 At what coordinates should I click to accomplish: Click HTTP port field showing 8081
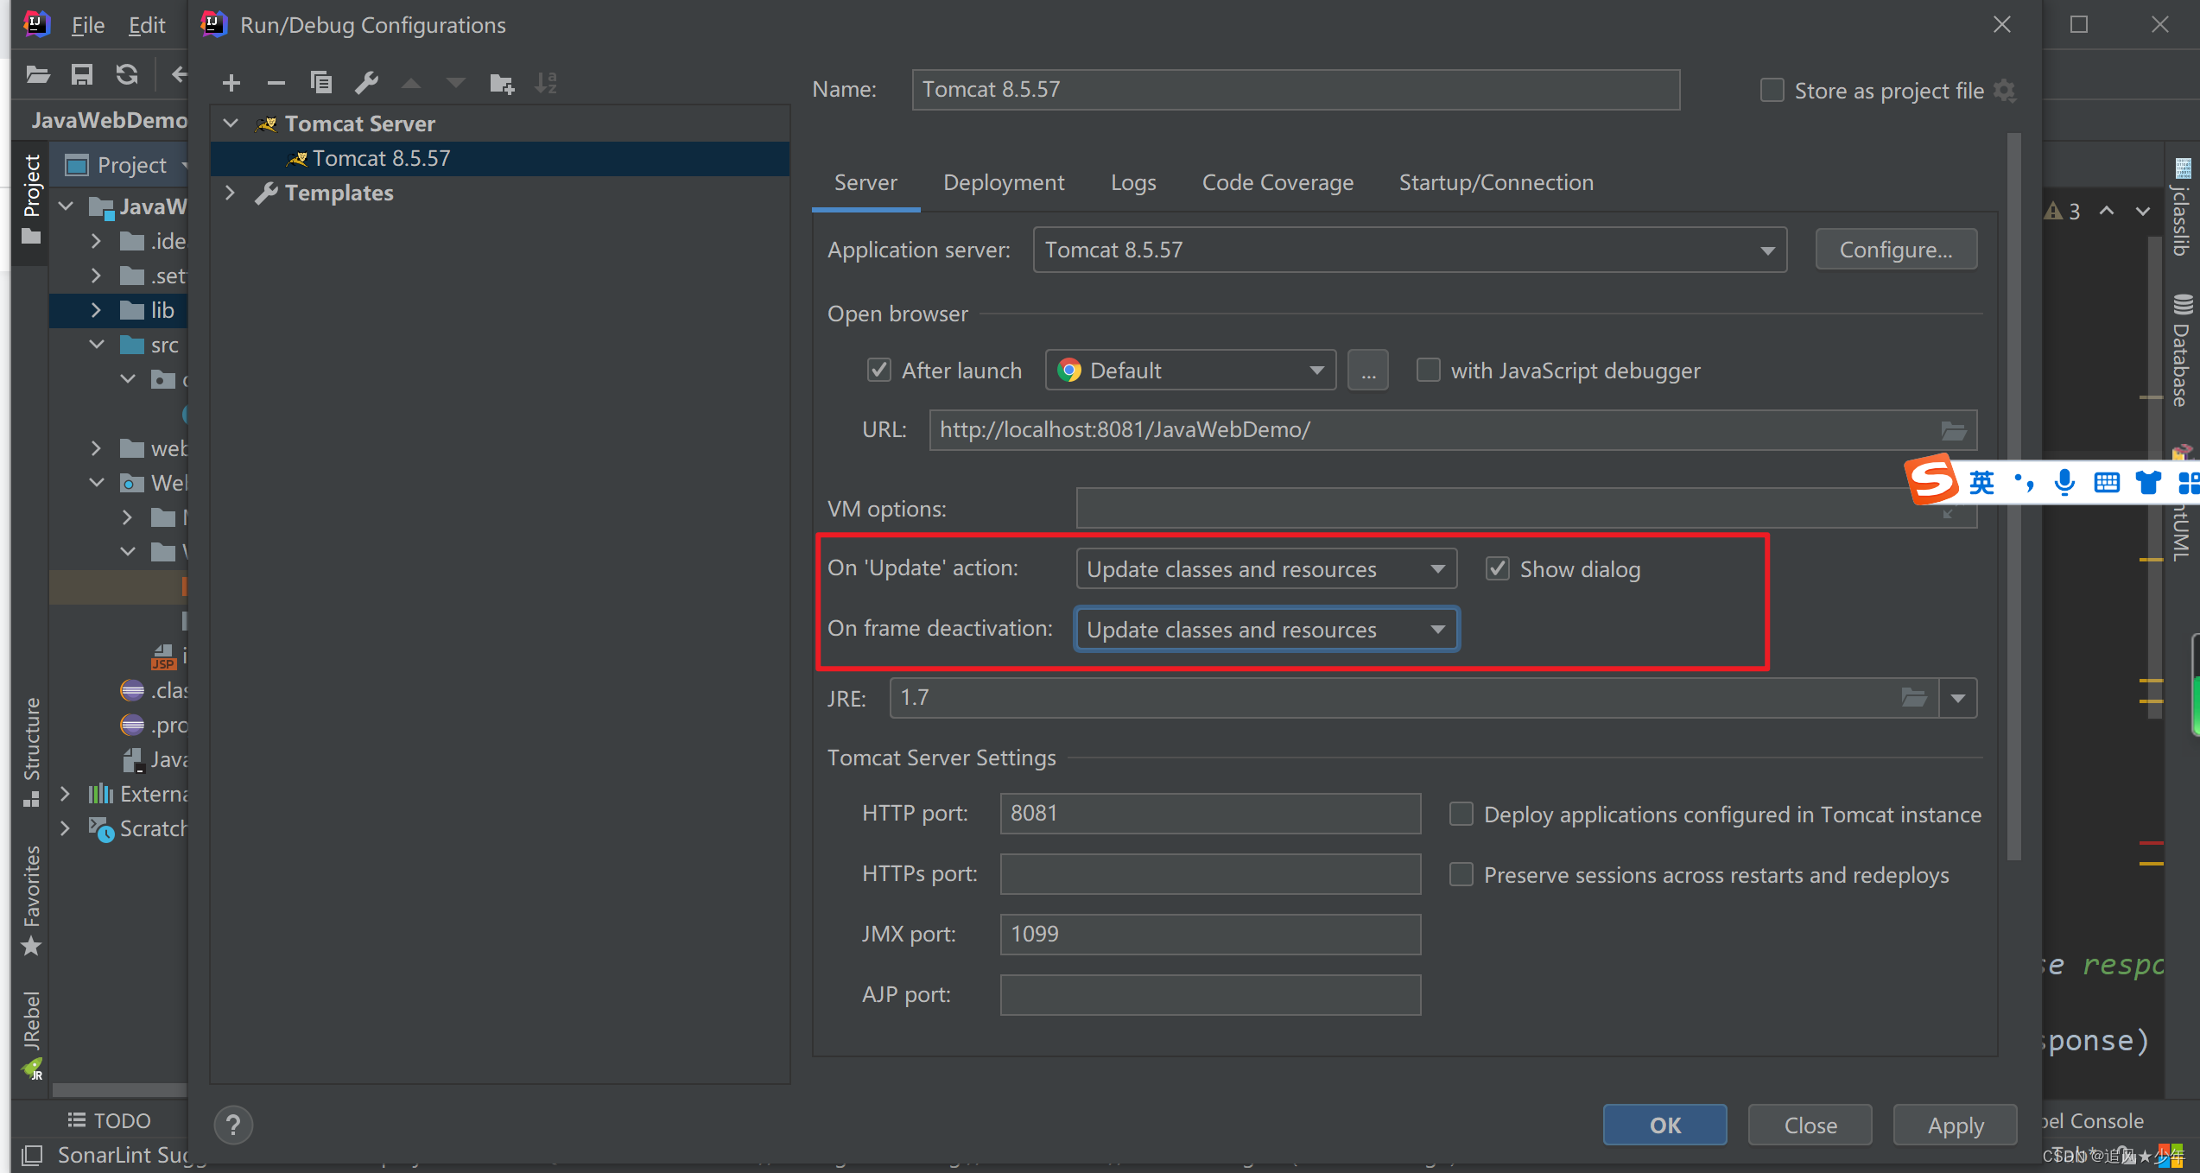pyautogui.click(x=1210, y=814)
